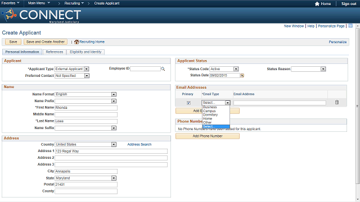Expand the Name Prefix dropdown
Image resolution: width=360 pixels, height=202 pixels.
[x=114, y=101]
